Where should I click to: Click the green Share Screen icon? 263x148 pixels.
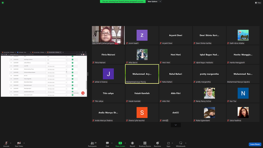pyautogui.click(x=120, y=143)
